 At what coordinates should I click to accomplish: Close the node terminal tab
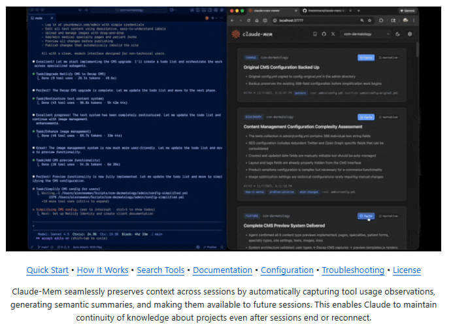pyautogui.click(x=52, y=18)
